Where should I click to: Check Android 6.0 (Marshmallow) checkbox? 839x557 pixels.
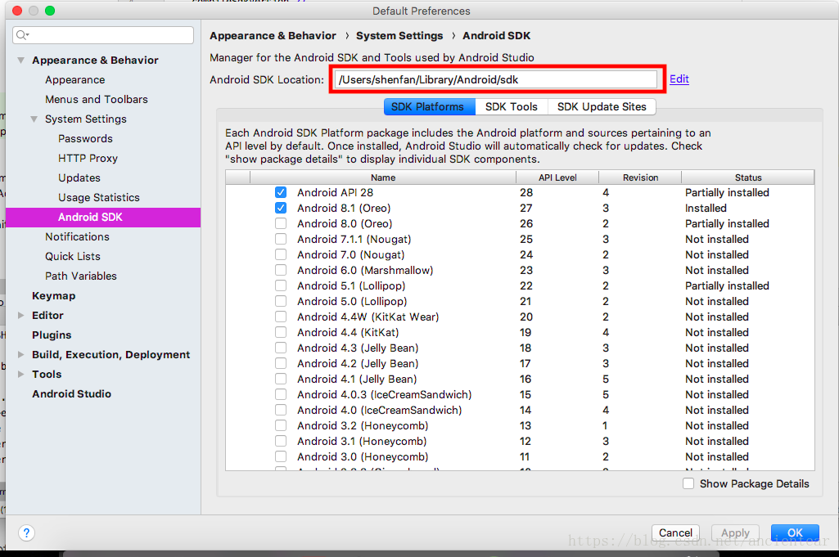point(281,270)
